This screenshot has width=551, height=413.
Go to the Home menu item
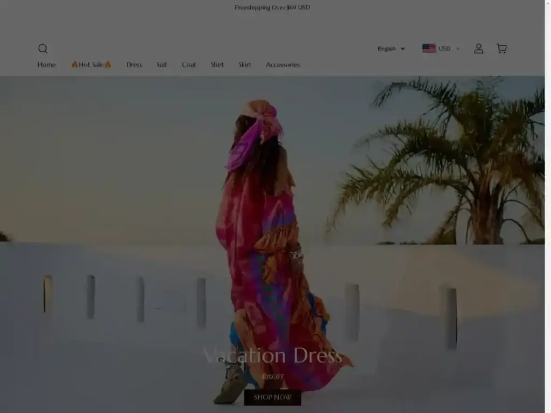click(47, 65)
